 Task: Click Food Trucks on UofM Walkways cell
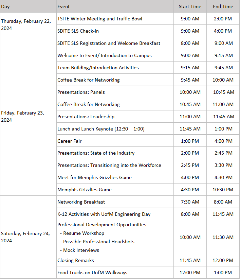(92, 273)
